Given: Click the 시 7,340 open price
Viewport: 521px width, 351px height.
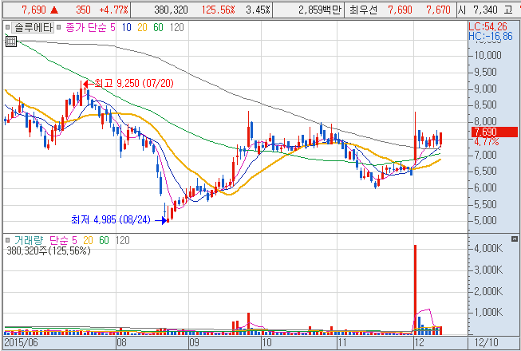Looking at the screenshot, I should pyautogui.click(x=479, y=10).
